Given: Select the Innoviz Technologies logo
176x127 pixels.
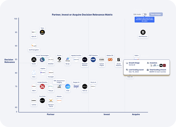Looking at the screenshot, I should pos(42,60).
